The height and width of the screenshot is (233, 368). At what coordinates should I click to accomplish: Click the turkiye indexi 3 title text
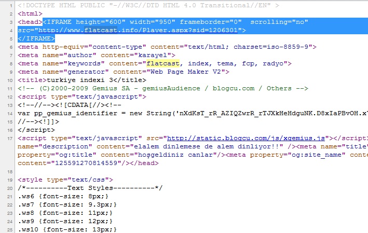click(x=80, y=80)
